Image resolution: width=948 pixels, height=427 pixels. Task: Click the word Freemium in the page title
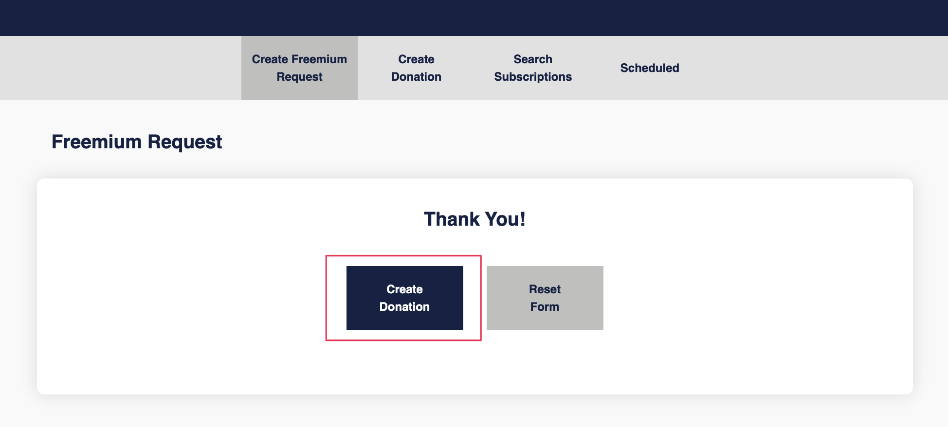97,142
